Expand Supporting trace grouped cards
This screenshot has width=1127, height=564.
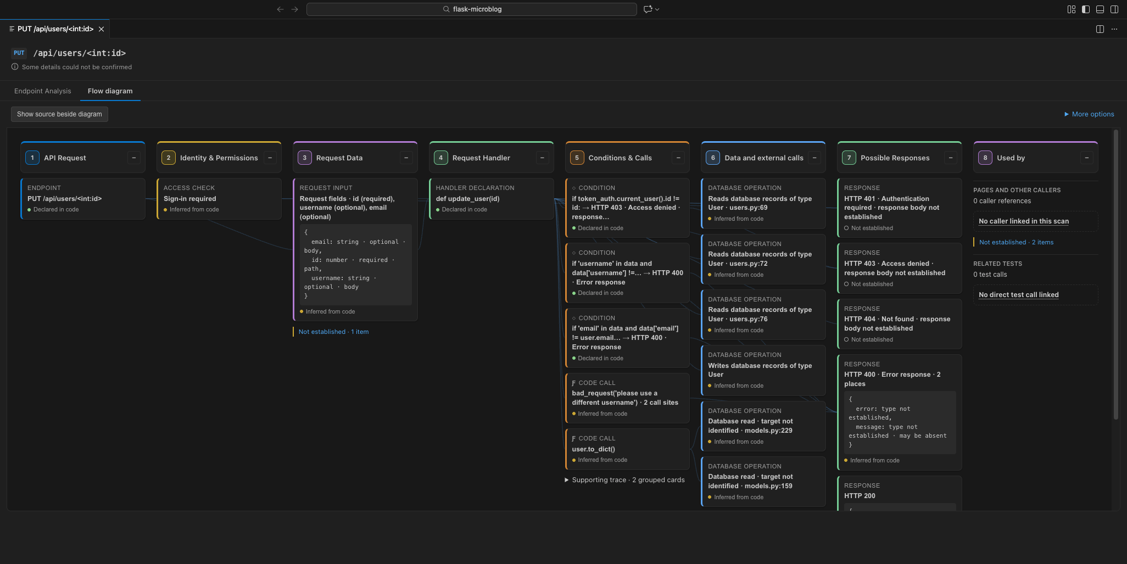[x=625, y=480]
